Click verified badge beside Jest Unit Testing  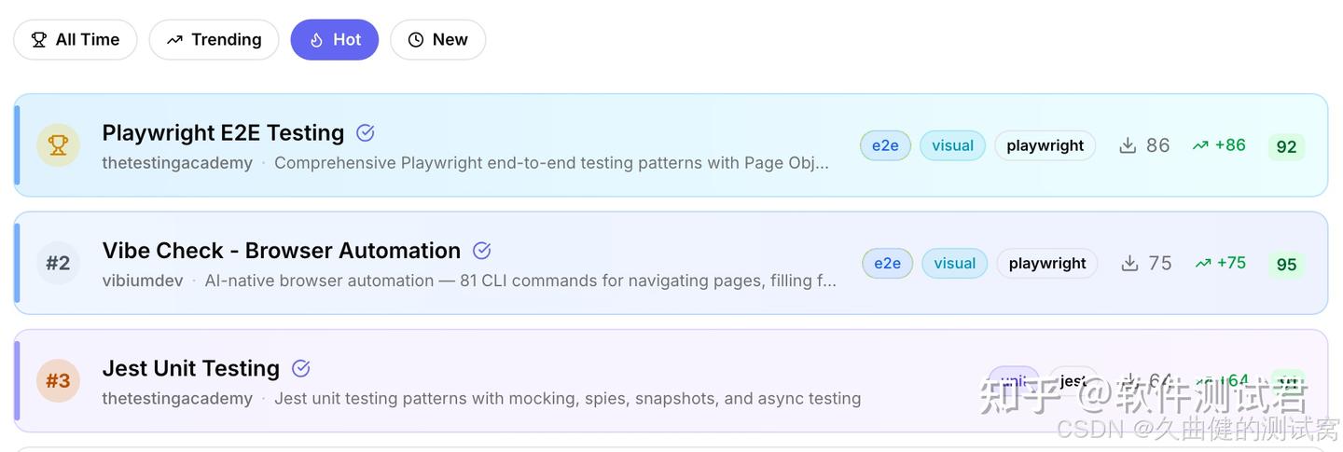click(x=300, y=369)
